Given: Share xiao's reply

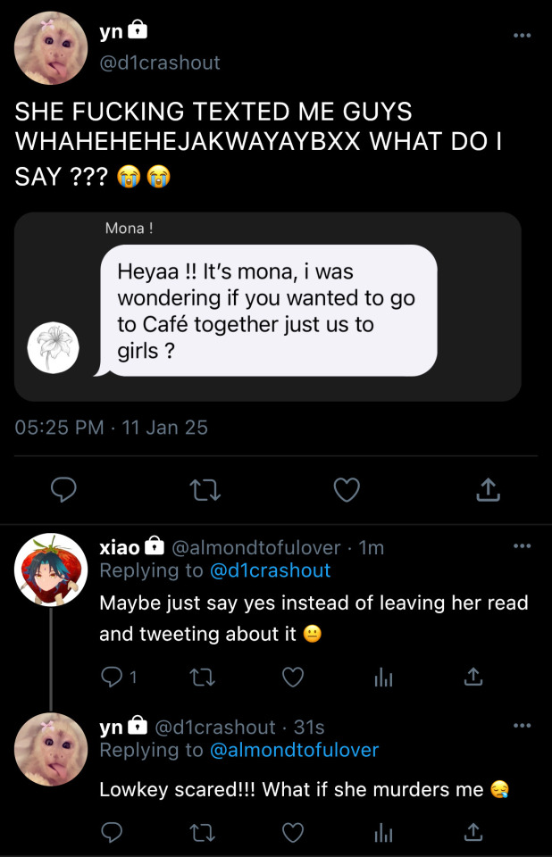Looking at the screenshot, I should tap(473, 678).
